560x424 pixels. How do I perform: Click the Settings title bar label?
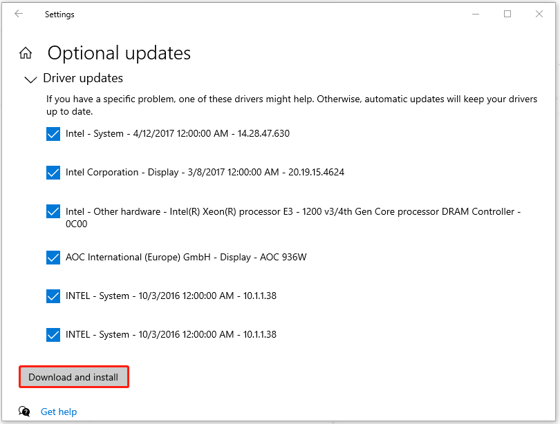click(x=59, y=14)
